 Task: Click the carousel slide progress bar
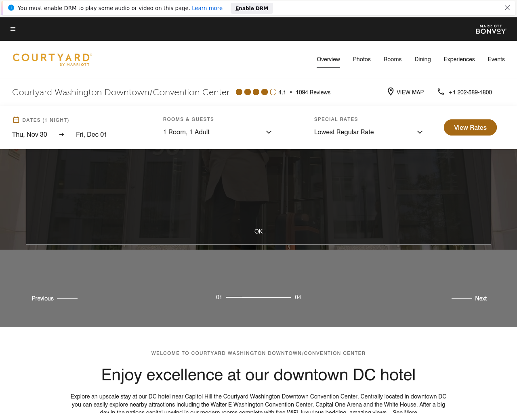point(258,297)
